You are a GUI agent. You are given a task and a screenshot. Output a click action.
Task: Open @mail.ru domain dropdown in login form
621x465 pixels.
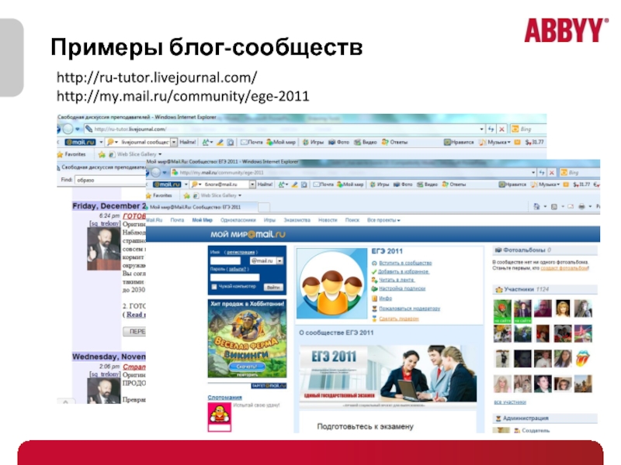coord(279,260)
